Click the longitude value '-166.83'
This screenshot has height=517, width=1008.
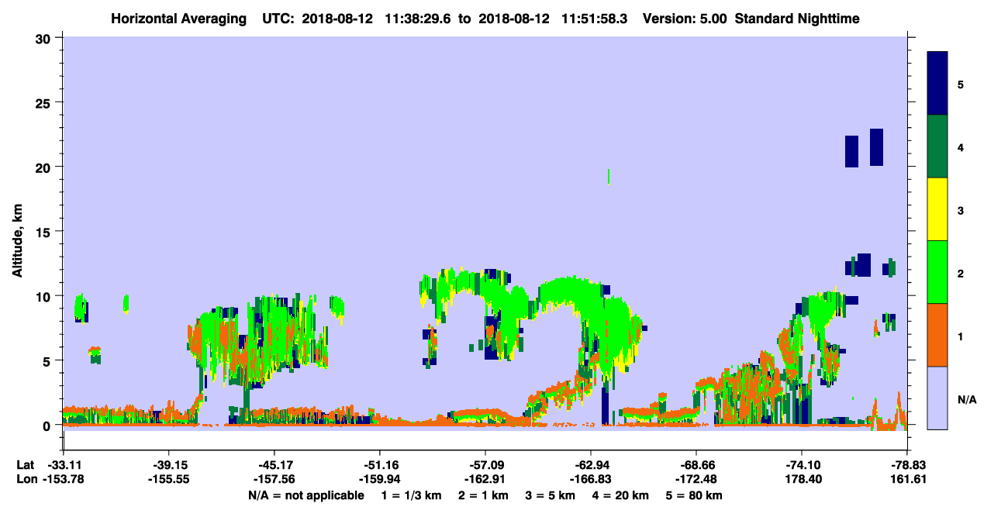click(x=591, y=479)
